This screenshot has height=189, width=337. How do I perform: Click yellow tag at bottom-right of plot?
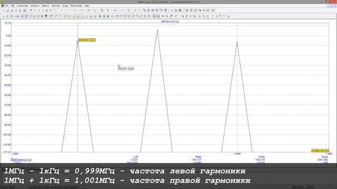[320, 151]
